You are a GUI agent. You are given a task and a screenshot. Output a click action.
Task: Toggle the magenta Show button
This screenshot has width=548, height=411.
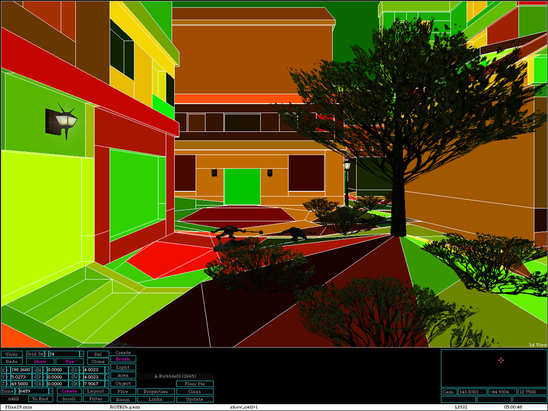coord(40,361)
